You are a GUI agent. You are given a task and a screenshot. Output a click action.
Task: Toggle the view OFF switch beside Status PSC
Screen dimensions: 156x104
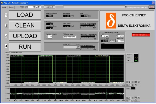coord(78,47)
